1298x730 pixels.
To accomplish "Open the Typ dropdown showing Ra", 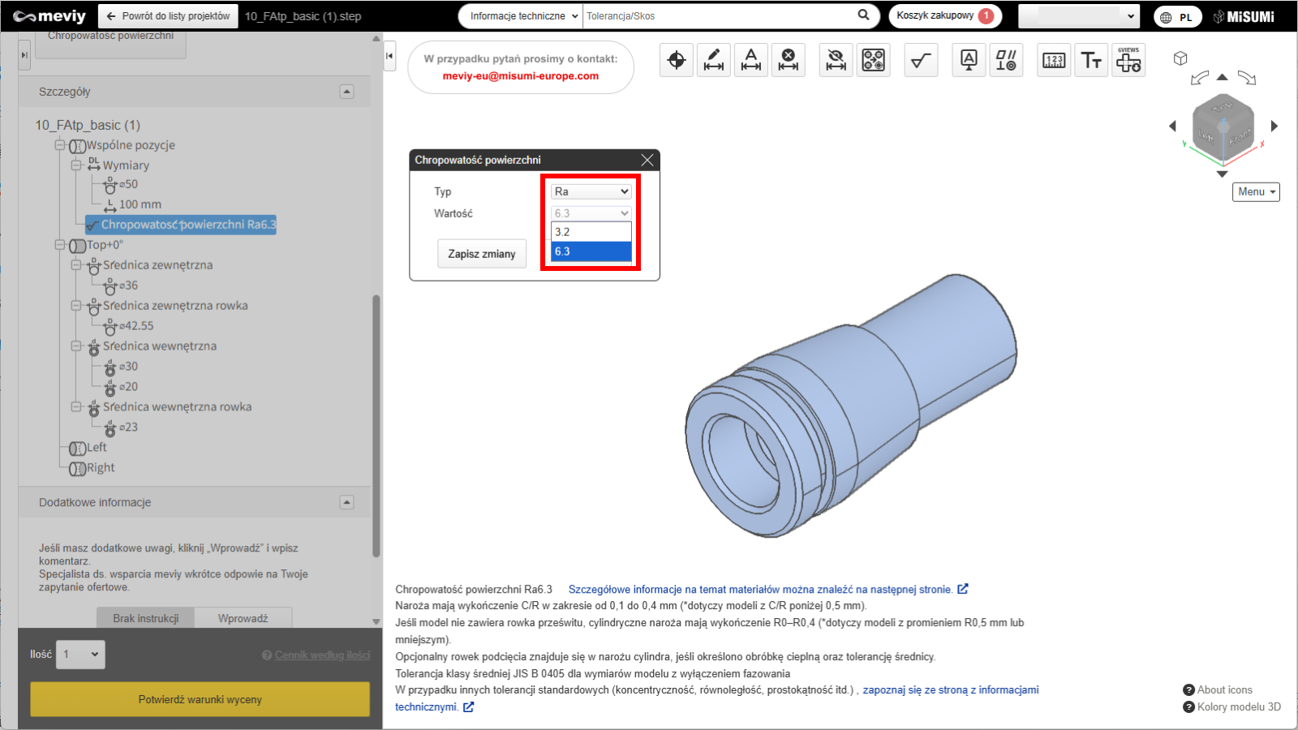I will pyautogui.click(x=591, y=191).
